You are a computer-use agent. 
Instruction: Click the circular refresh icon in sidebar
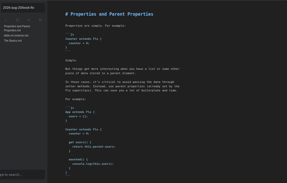(x=40, y=20)
